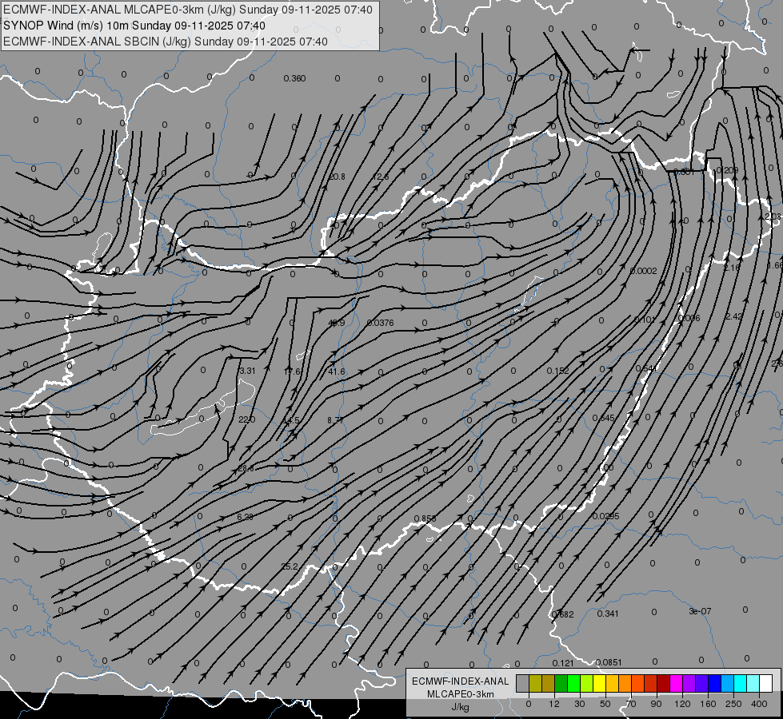This screenshot has width=783, height=719.
Task: Click the map value '22.0'
Action: pyautogui.click(x=246, y=419)
